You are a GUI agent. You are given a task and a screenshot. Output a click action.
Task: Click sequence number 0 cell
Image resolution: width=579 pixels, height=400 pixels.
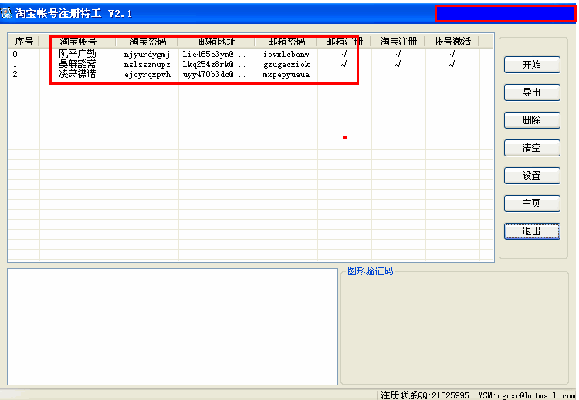15,54
